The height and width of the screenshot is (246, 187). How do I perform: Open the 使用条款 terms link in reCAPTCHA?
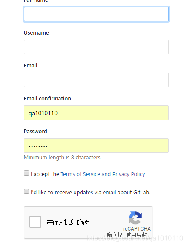click(x=137, y=235)
